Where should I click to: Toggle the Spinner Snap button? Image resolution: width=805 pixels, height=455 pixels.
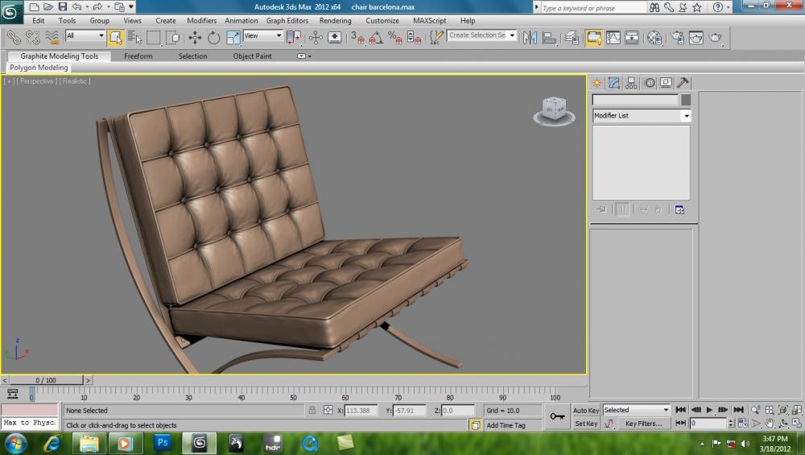coord(414,38)
